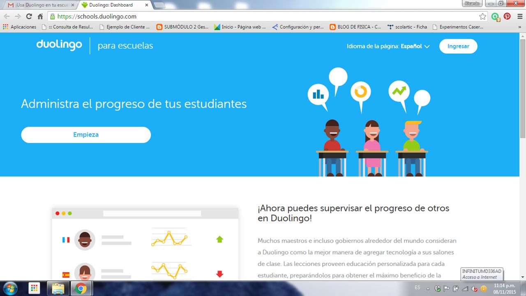Screen dimensions: 526x296
Task: Click the green up arrow in mockup
Action: 219,239
